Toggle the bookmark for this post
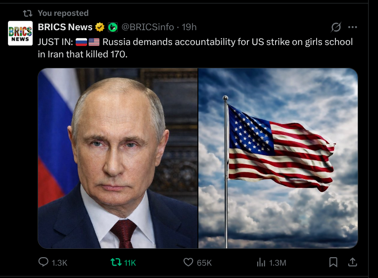378x278 pixels. (333, 262)
